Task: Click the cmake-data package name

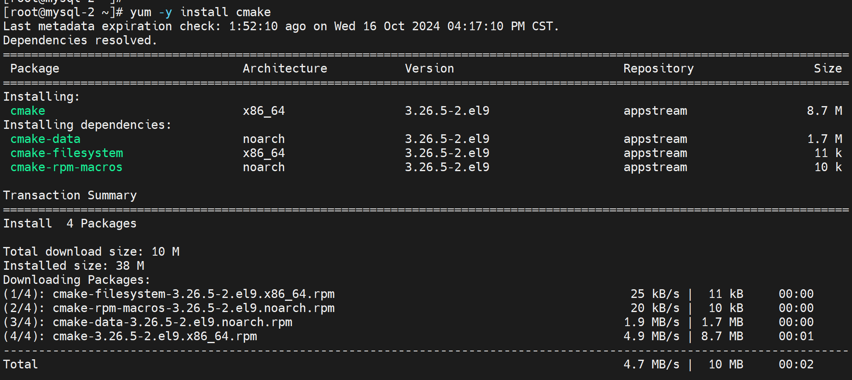Action: click(x=45, y=139)
